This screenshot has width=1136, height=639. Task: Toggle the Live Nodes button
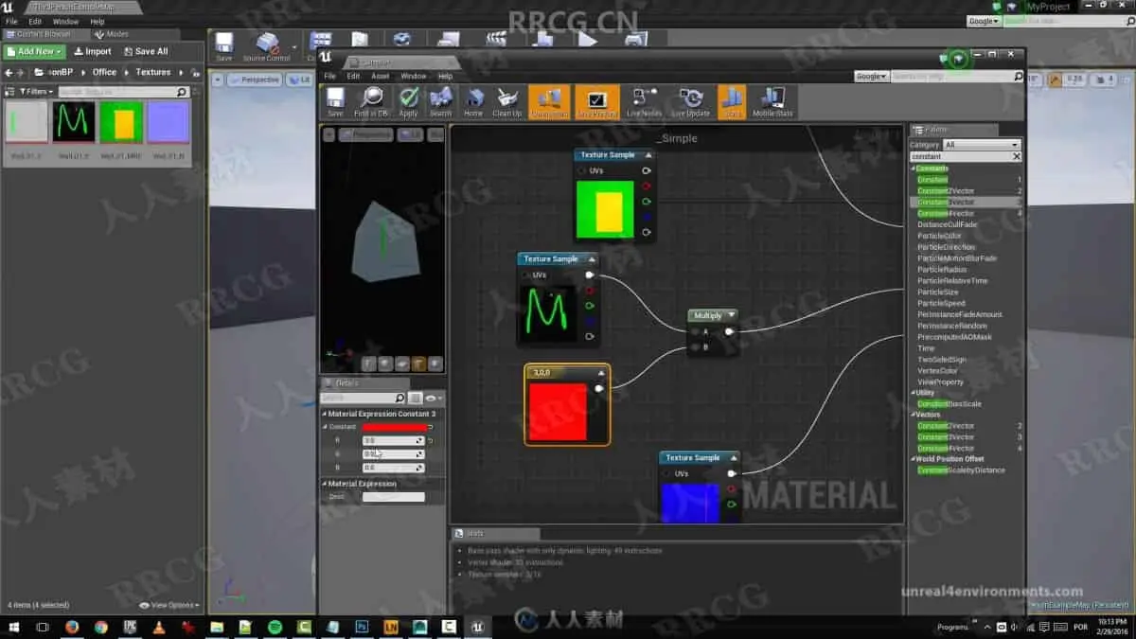click(644, 102)
